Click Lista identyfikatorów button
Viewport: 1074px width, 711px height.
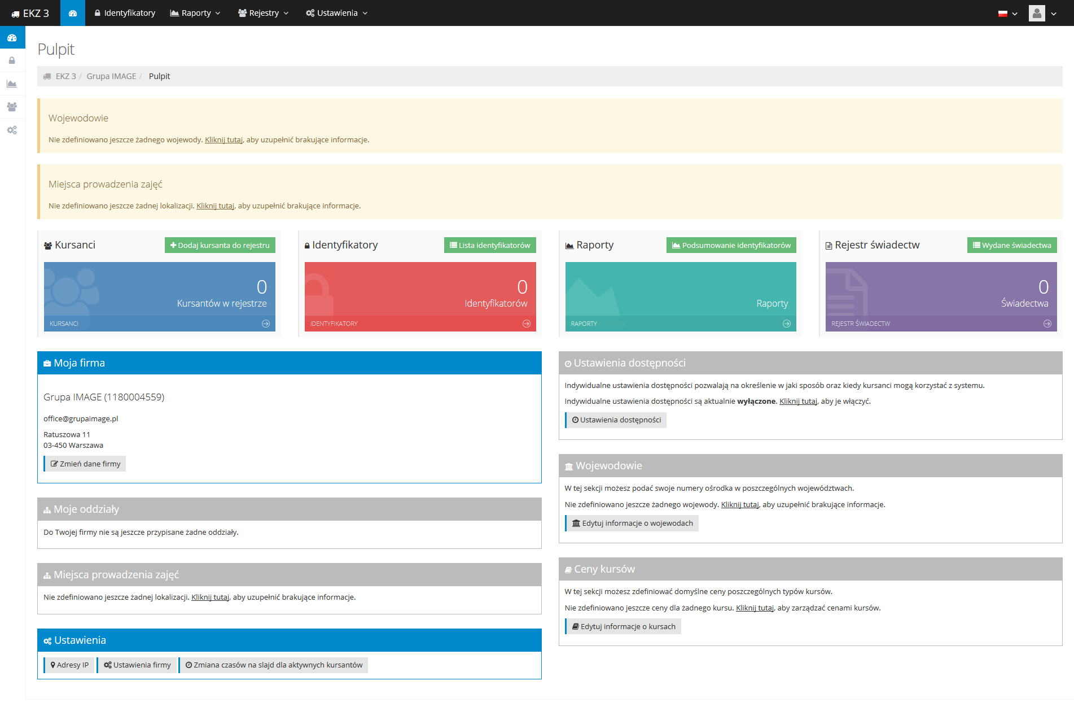[490, 245]
